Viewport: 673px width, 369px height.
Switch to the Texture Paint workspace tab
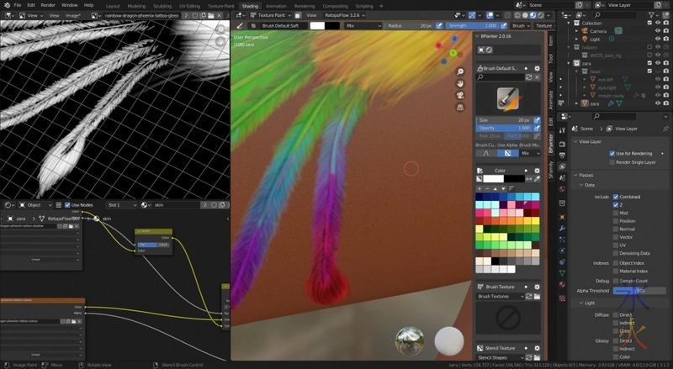click(x=220, y=5)
